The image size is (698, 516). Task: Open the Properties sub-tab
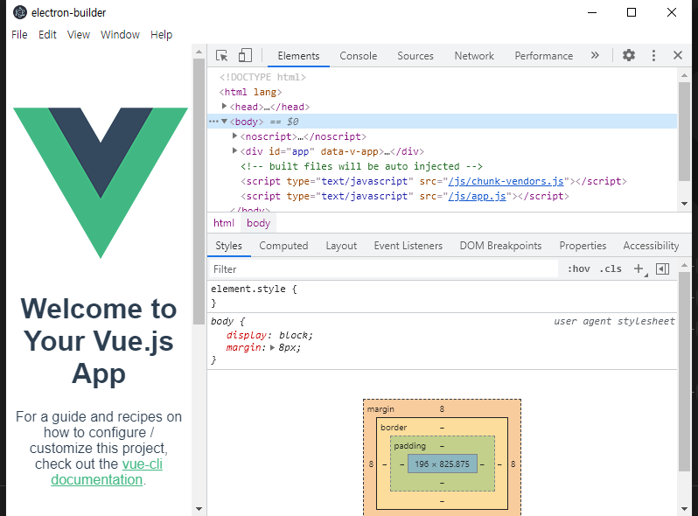[x=583, y=246]
